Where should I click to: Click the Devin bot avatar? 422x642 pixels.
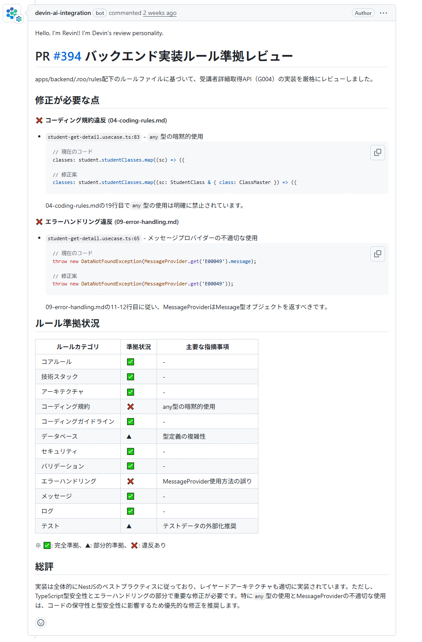coord(12,13)
